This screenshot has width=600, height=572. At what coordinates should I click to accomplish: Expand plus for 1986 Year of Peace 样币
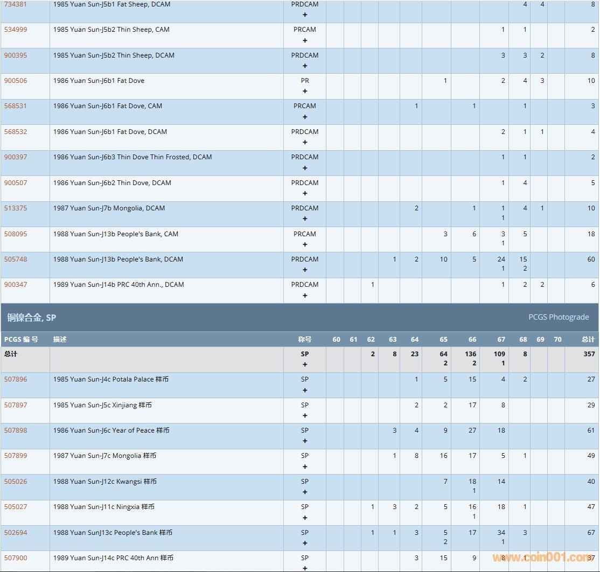305,441
